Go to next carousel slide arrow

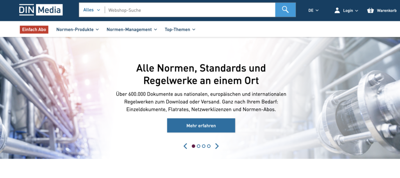point(217,146)
